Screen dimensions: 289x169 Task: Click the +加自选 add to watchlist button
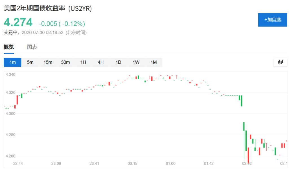click(273, 20)
